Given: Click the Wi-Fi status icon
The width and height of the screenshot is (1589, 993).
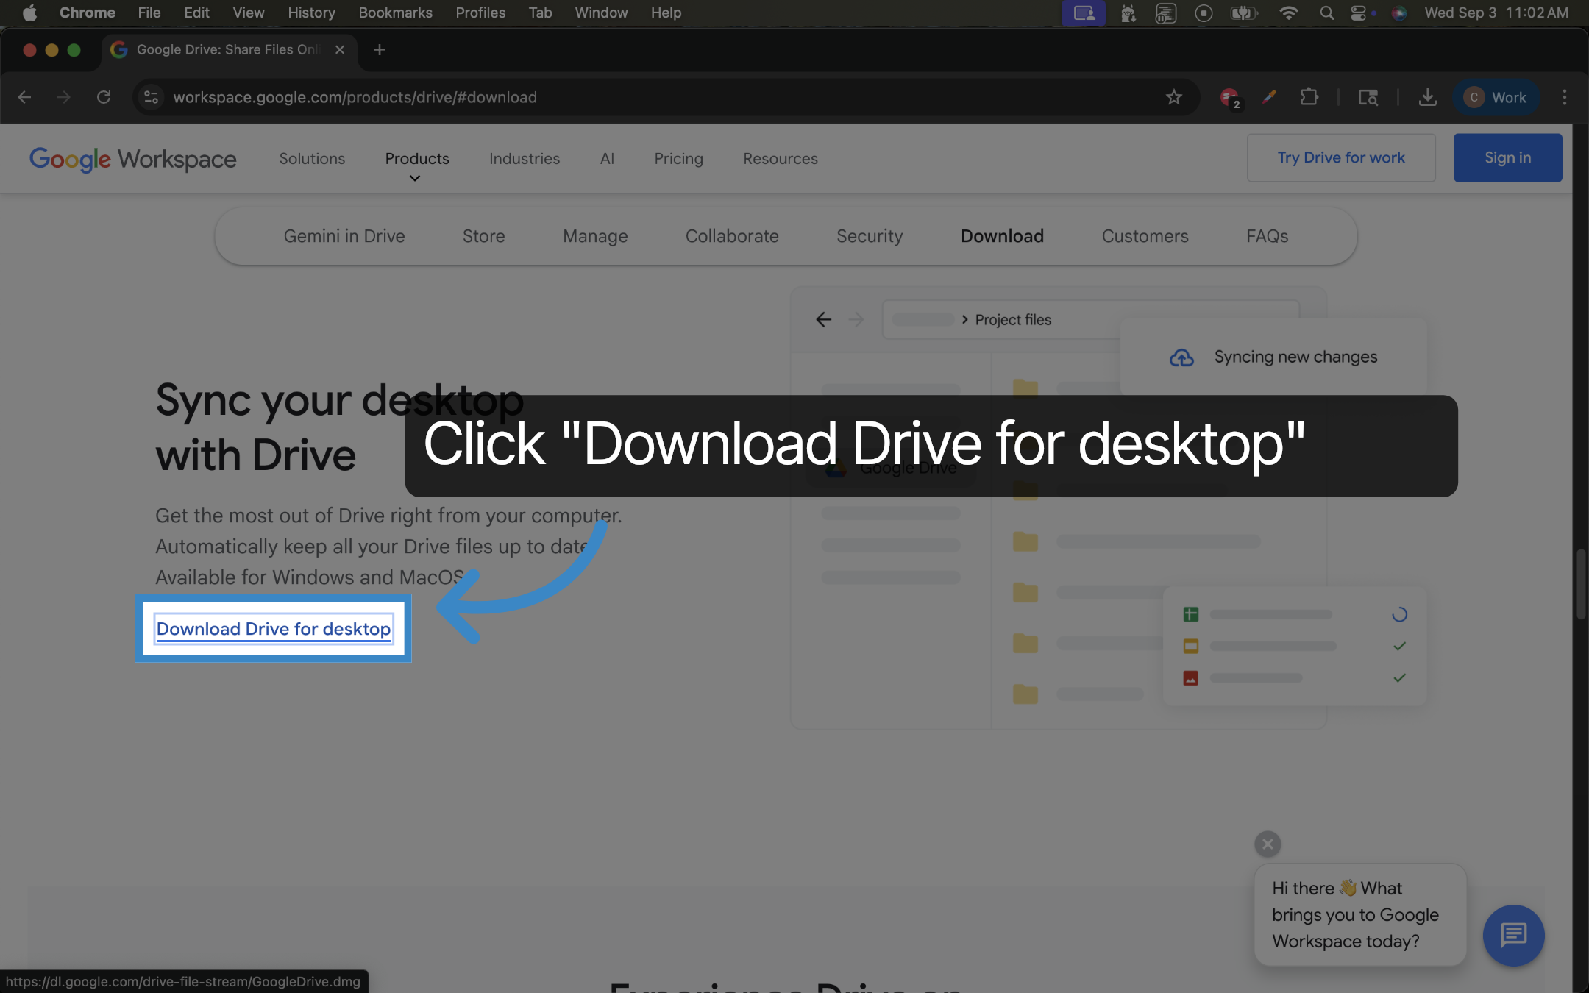Looking at the screenshot, I should (1288, 13).
